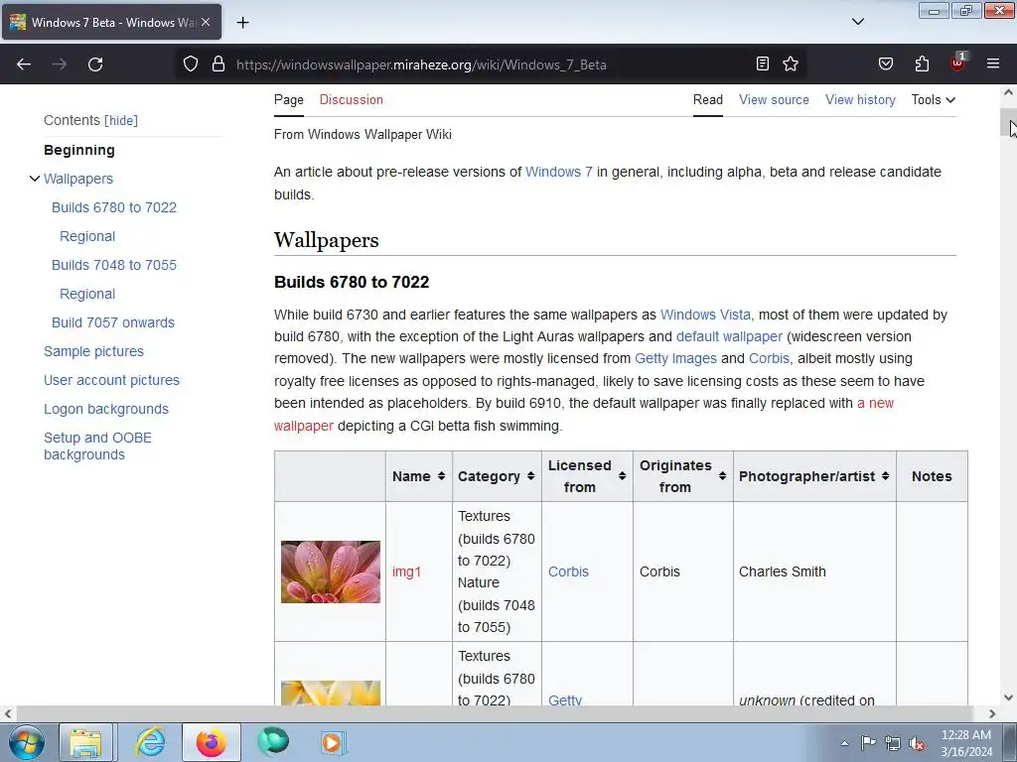Click the network tray icon
Image resolution: width=1017 pixels, height=762 pixels.
tap(893, 743)
